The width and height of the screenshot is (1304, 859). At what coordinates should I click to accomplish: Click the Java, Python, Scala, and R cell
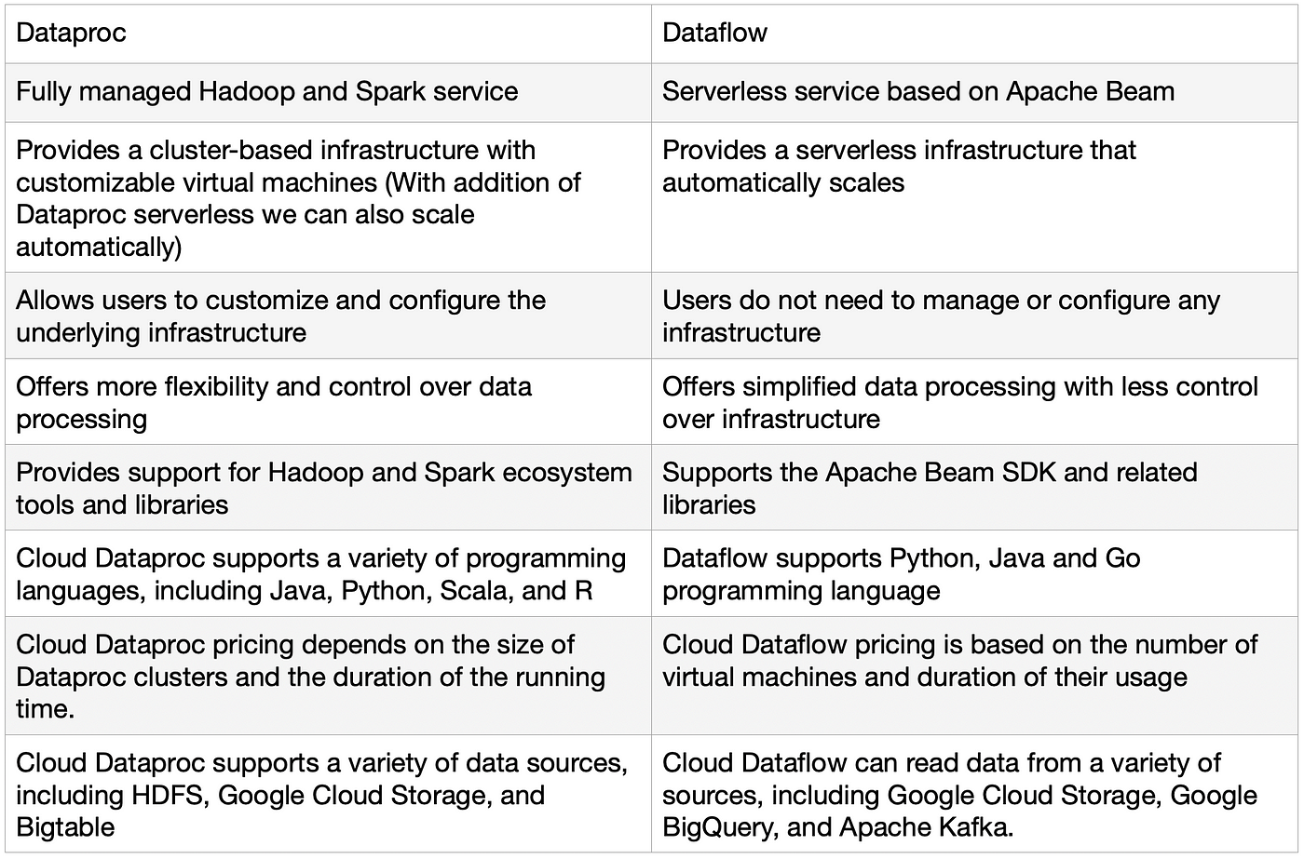pyautogui.click(x=328, y=572)
